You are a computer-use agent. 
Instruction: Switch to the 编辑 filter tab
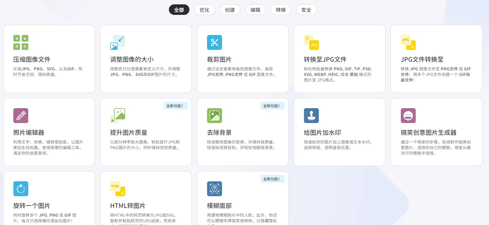255,10
